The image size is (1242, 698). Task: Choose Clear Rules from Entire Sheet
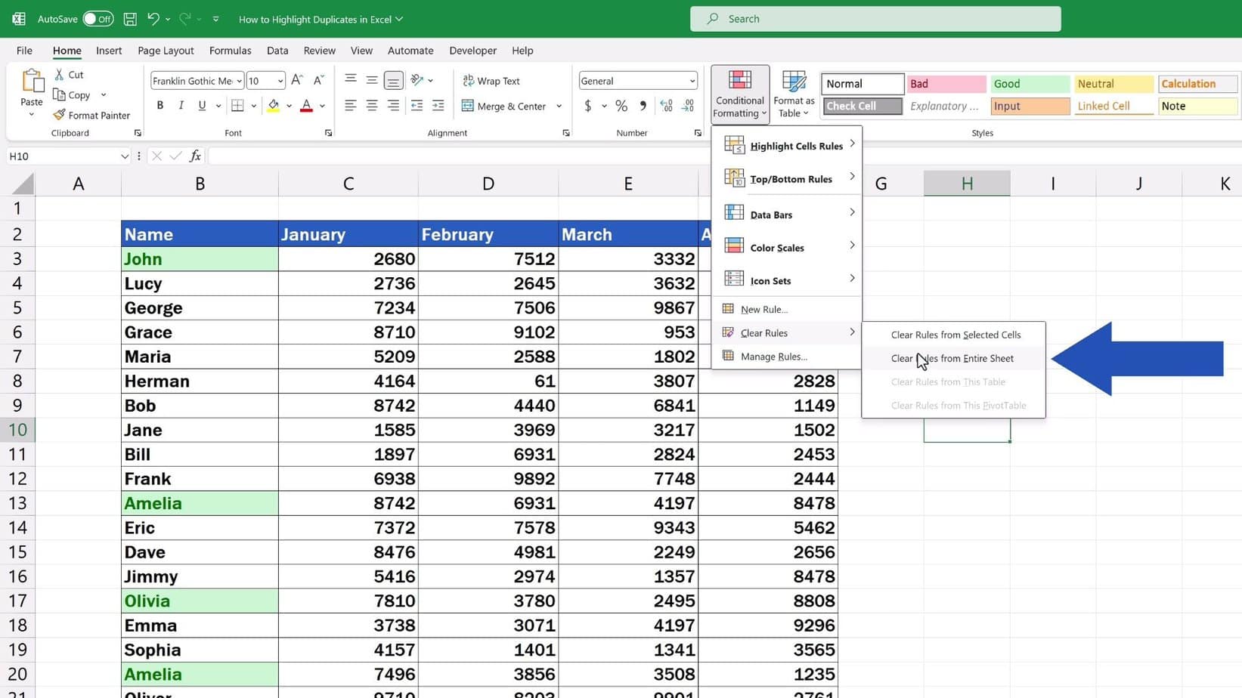[x=952, y=358]
